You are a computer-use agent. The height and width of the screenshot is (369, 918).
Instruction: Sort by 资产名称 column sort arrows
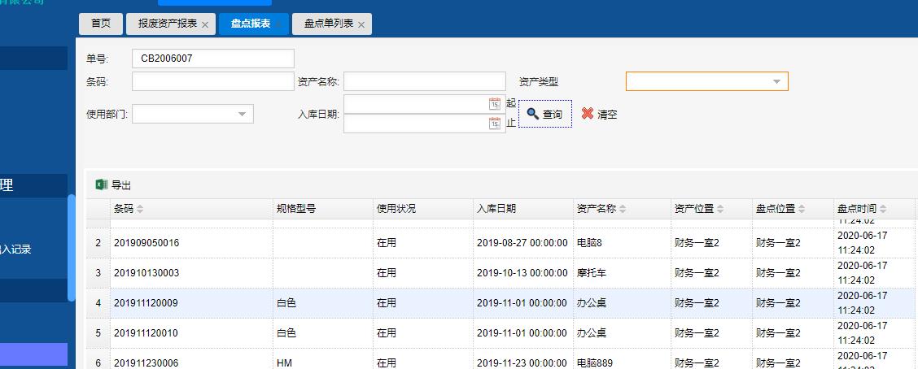click(x=623, y=210)
